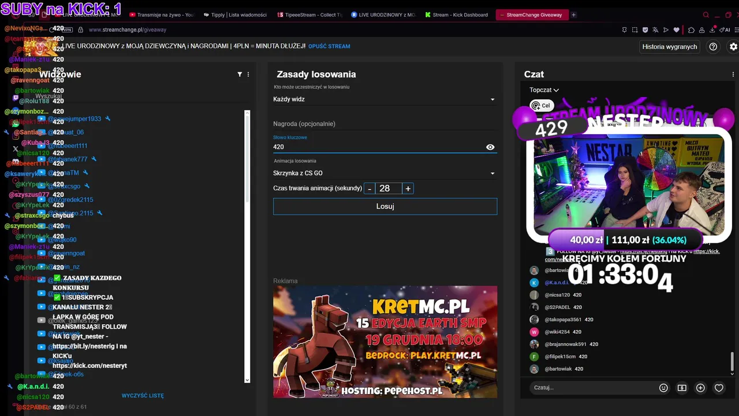Click the 'Wyszukaj' viewer search field

[139, 96]
